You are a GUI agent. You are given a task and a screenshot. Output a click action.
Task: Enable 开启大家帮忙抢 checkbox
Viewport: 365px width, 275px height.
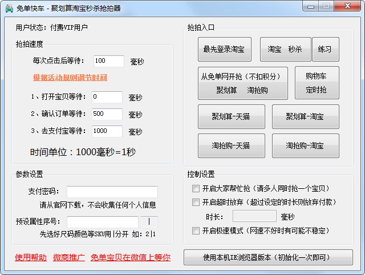(x=196, y=188)
